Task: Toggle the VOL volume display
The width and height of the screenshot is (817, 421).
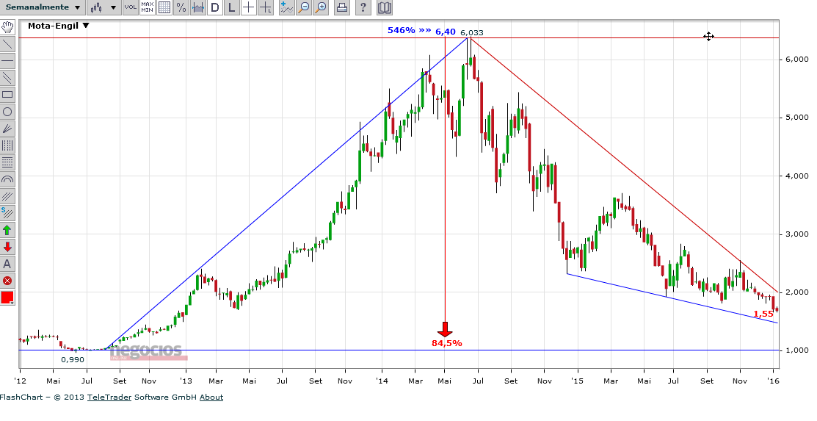Action: 130,7
